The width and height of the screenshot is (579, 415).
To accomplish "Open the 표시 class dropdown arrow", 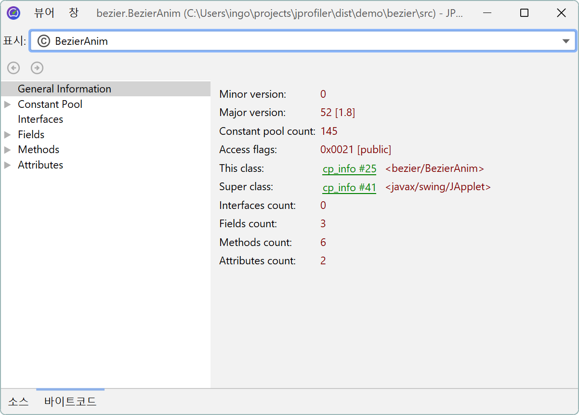I will pos(566,41).
